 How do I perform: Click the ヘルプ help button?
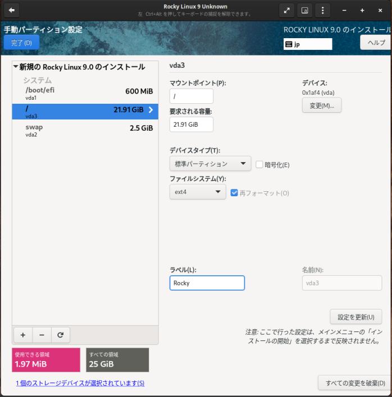[x=376, y=43]
